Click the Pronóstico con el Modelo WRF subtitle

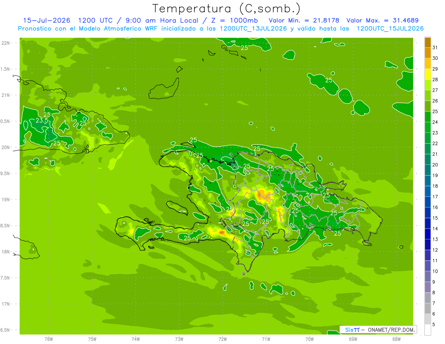(x=221, y=28)
